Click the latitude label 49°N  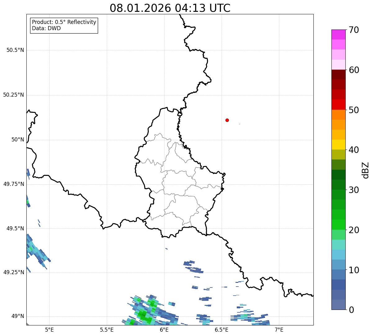(18, 316)
